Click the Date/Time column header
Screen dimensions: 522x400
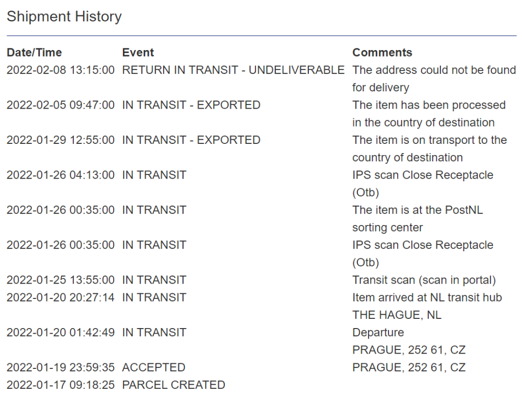click(x=34, y=53)
